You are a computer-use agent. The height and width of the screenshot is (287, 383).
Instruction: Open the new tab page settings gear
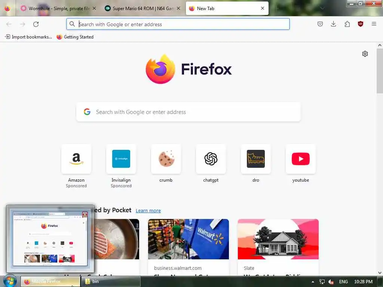[365, 54]
